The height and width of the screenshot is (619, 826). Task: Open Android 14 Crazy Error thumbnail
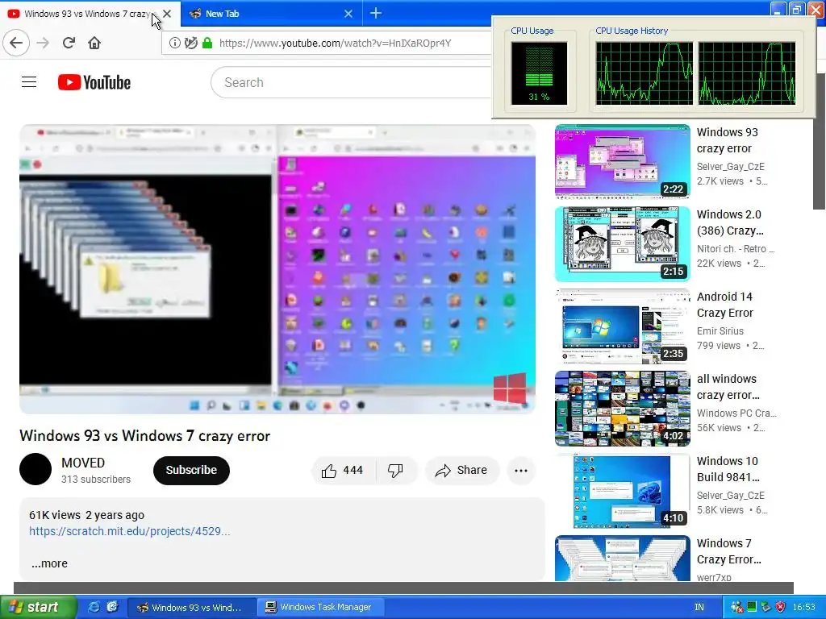(622, 326)
